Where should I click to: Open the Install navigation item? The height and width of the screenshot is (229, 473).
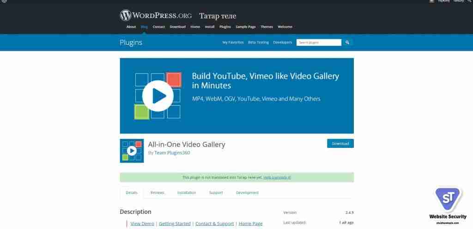(210, 27)
